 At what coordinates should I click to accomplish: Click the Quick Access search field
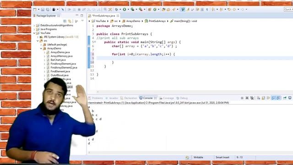[x=288, y=9]
